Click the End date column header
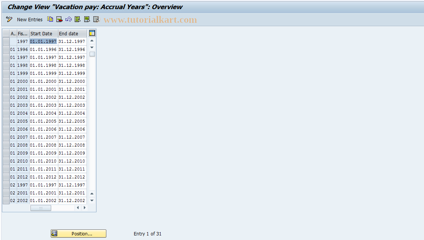 click(x=72, y=34)
